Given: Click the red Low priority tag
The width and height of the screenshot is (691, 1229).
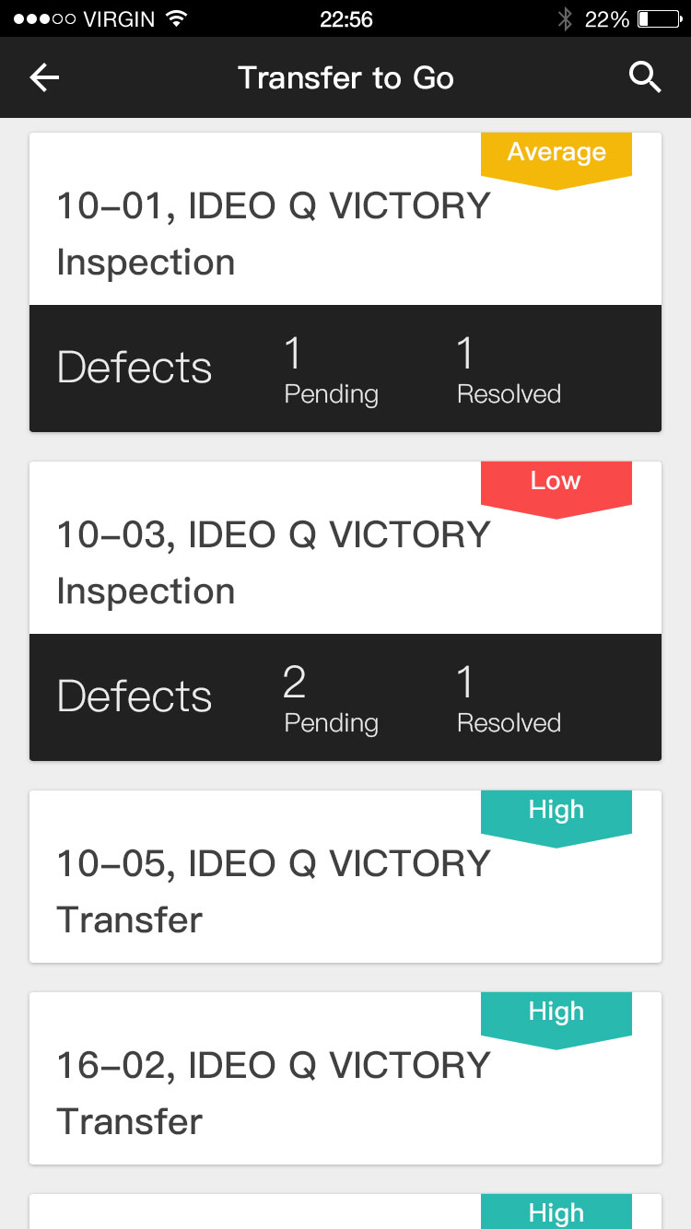Looking at the screenshot, I should (556, 486).
